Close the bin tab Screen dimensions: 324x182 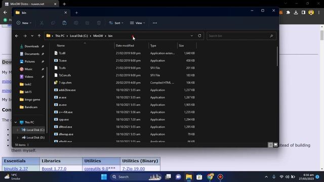click(66, 13)
